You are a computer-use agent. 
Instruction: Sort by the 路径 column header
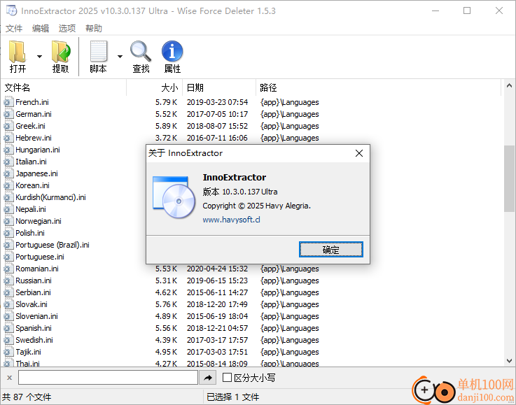click(x=379, y=87)
